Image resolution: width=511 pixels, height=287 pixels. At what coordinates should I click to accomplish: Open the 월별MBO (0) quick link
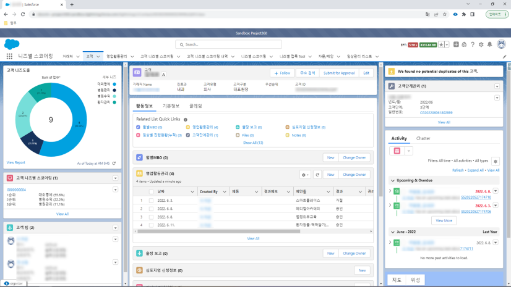coord(152,127)
